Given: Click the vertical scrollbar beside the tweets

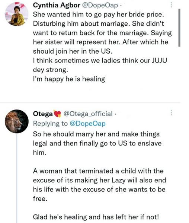Looking at the screenshot, I should [x=179, y=28].
